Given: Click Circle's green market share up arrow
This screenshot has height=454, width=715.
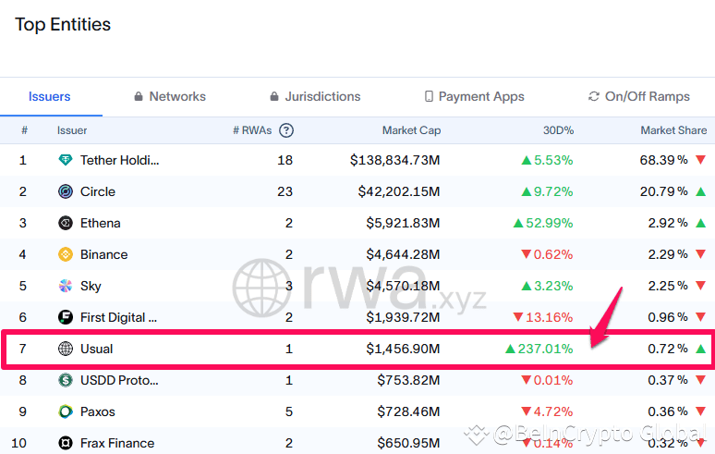Looking at the screenshot, I should coord(701,191).
